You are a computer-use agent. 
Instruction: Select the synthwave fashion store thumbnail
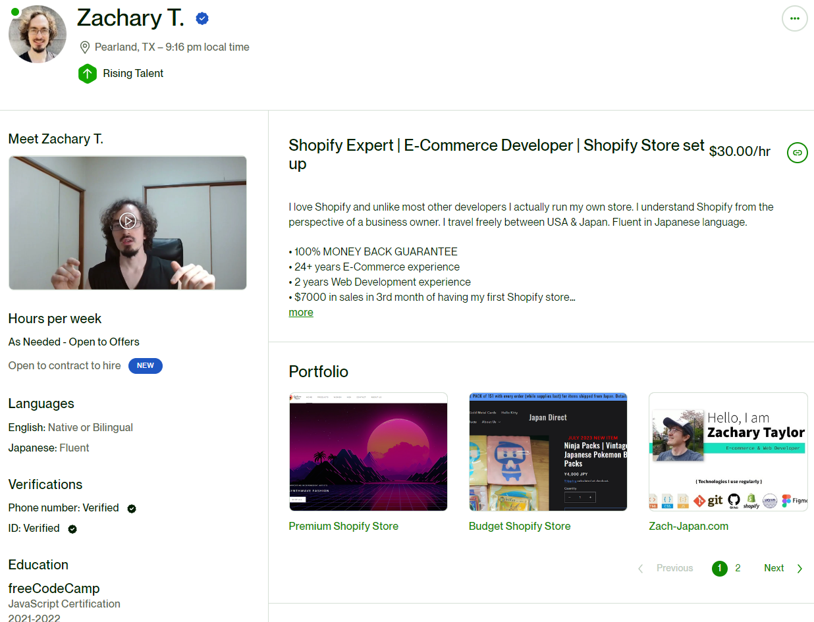[367, 452]
